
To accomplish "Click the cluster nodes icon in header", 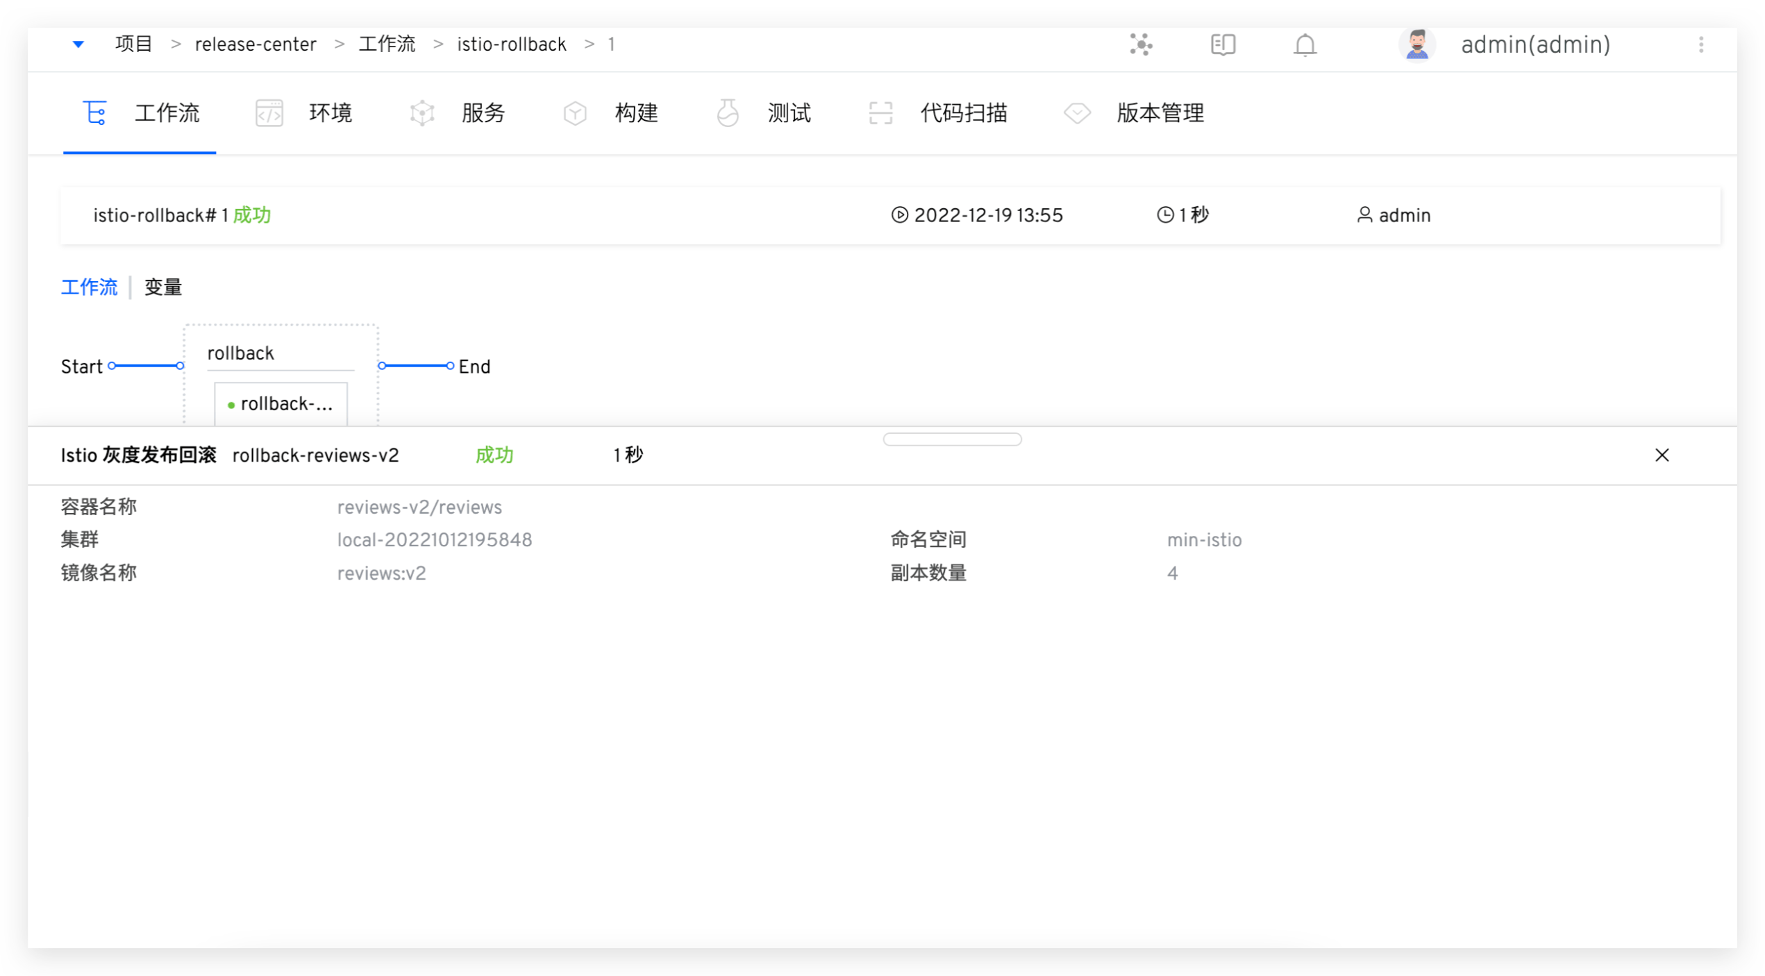I will [x=1141, y=45].
